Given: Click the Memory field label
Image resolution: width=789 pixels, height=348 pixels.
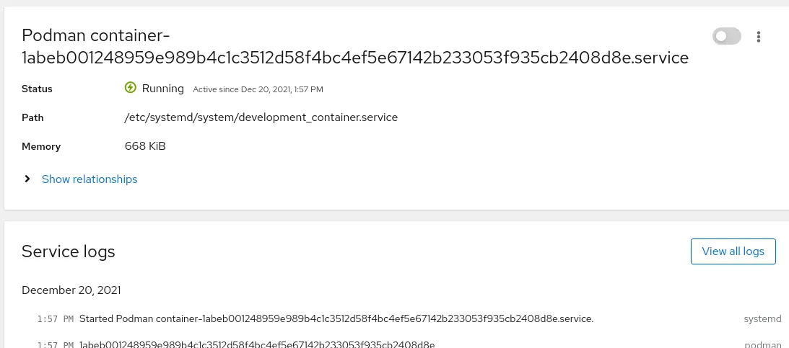Looking at the screenshot, I should tap(41, 146).
